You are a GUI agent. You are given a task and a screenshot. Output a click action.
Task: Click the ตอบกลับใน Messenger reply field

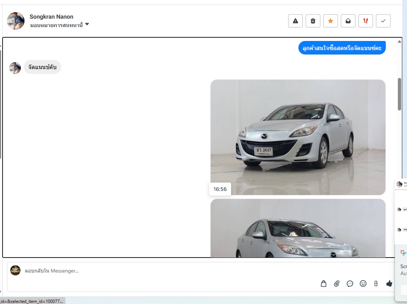(165, 271)
